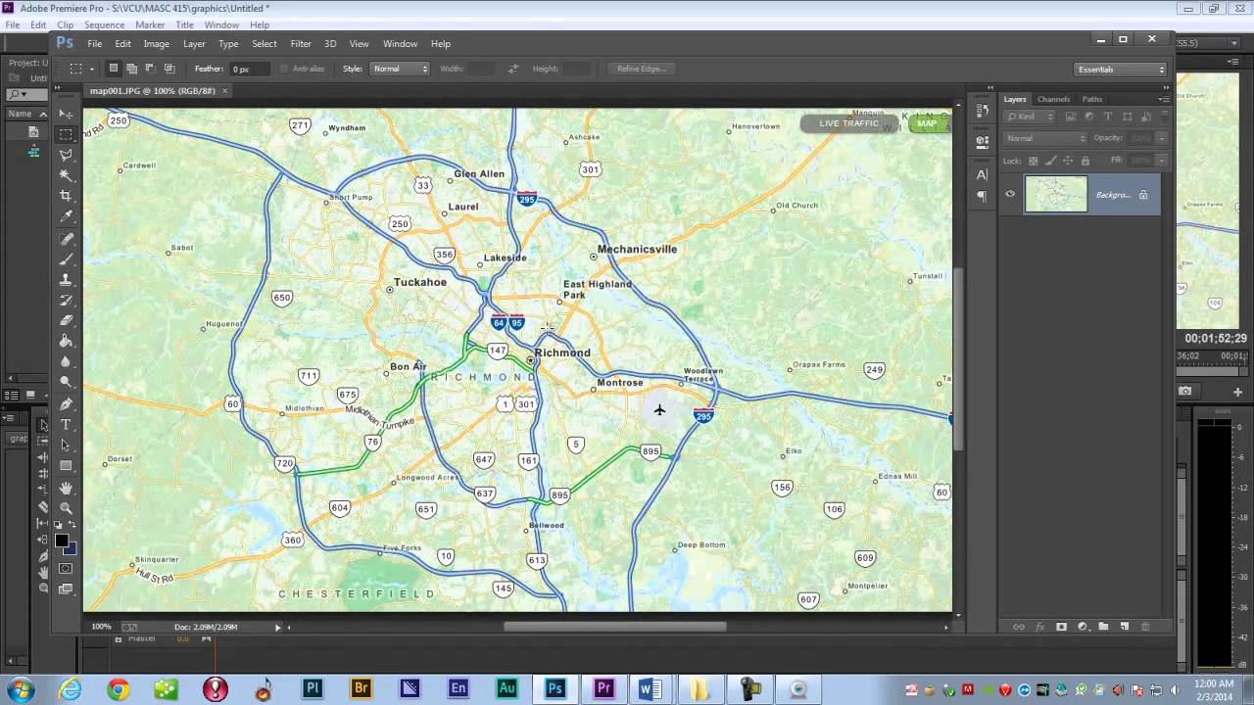
Task: Switch to the Channels tab
Action: click(1053, 99)
